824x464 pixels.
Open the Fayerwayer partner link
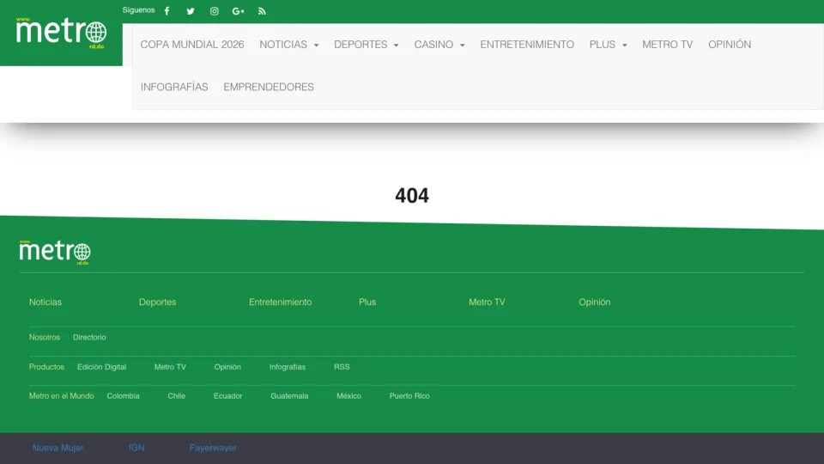214,448
